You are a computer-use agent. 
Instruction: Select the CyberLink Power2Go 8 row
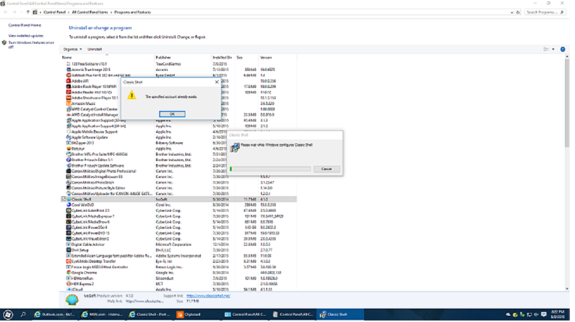pyautogui.click(x=178, y=228)
